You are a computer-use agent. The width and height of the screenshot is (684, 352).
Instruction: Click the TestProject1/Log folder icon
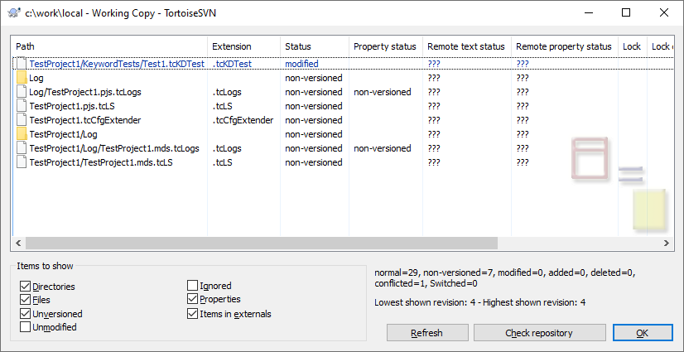[22, 134]
